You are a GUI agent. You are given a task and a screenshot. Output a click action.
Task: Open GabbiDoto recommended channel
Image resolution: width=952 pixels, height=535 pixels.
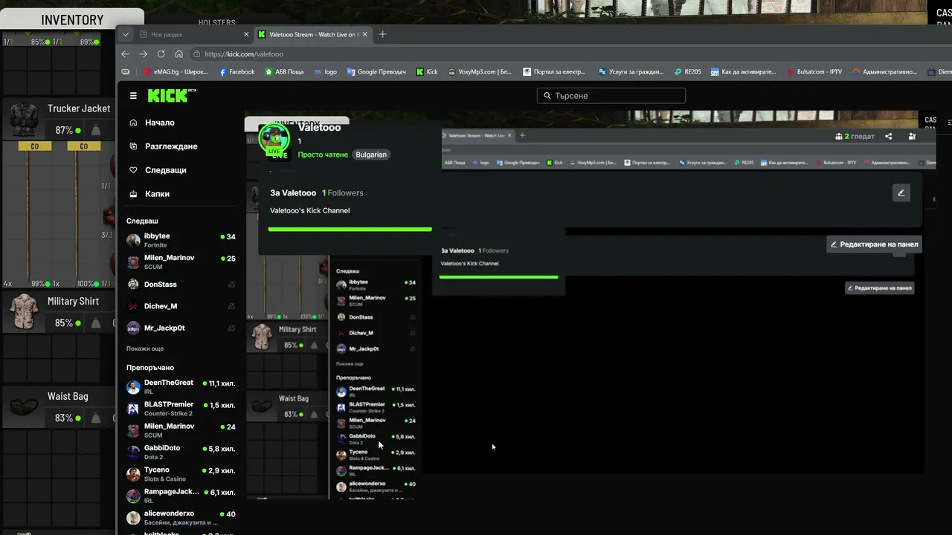coord(181,452)
